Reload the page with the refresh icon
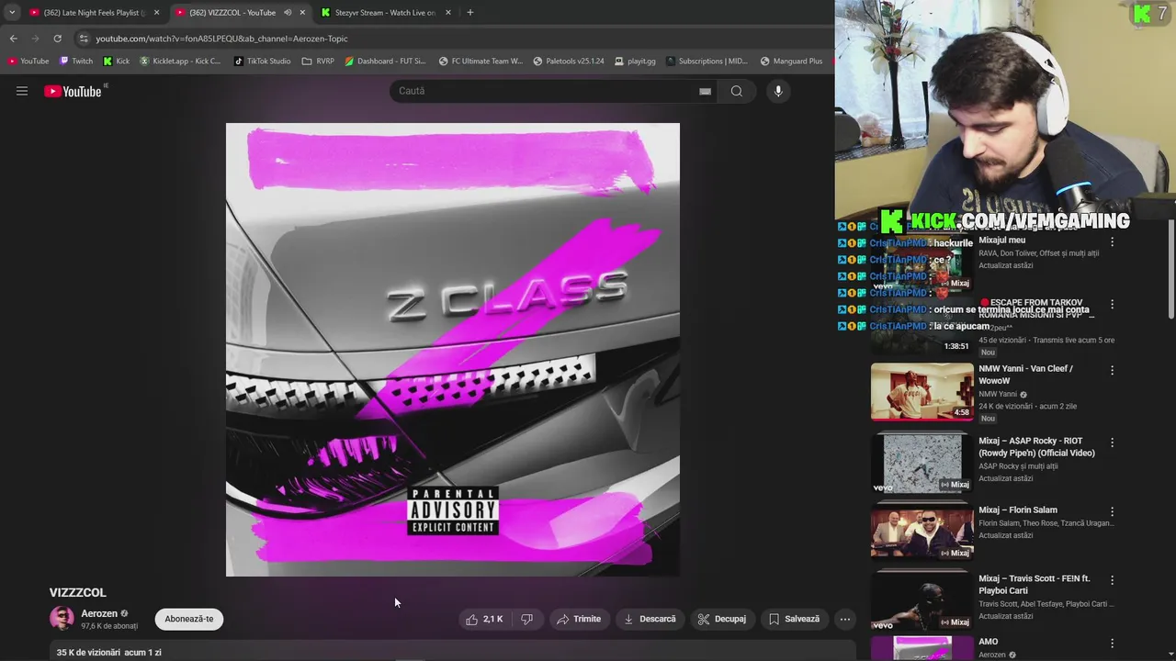This screenshot has width=1176, height=661. pyautogui.click(x=57, y=39)
